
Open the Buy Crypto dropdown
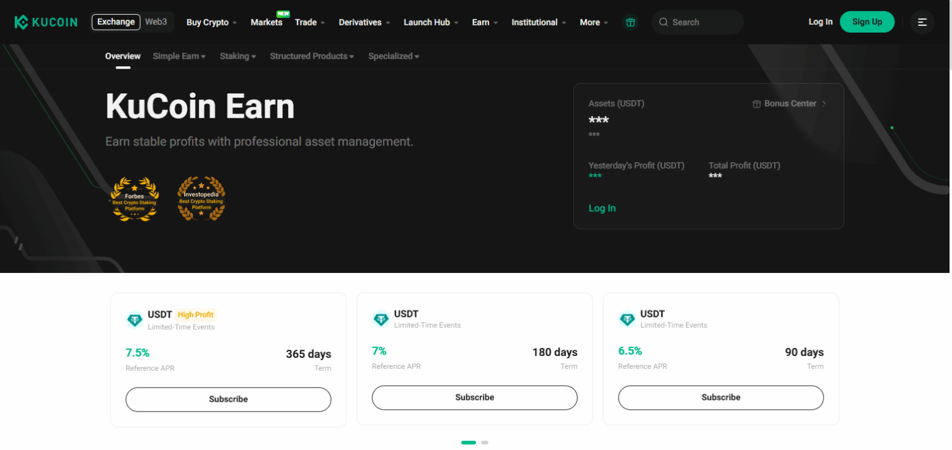pos(208,22)
